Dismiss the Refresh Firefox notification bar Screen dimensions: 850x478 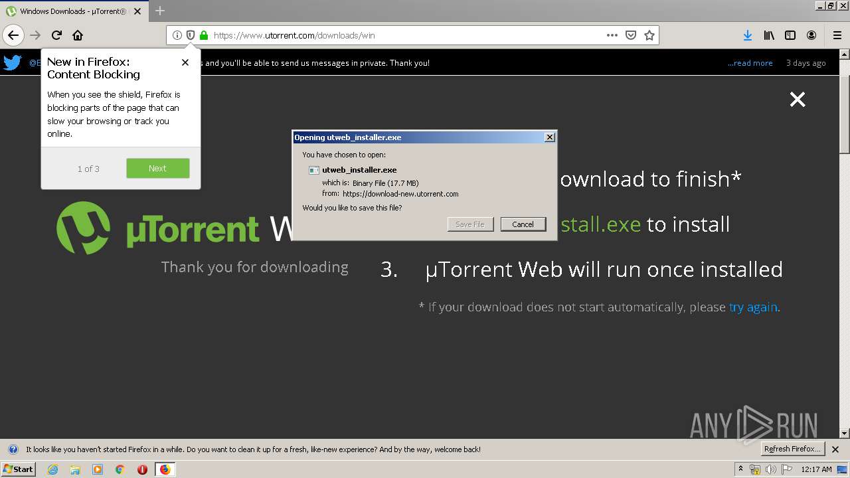click(x=835, y=449)
